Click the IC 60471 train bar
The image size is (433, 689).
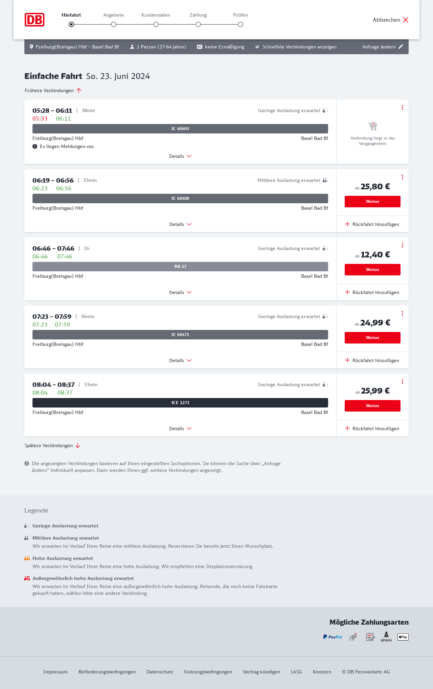(x=180, y=335)
